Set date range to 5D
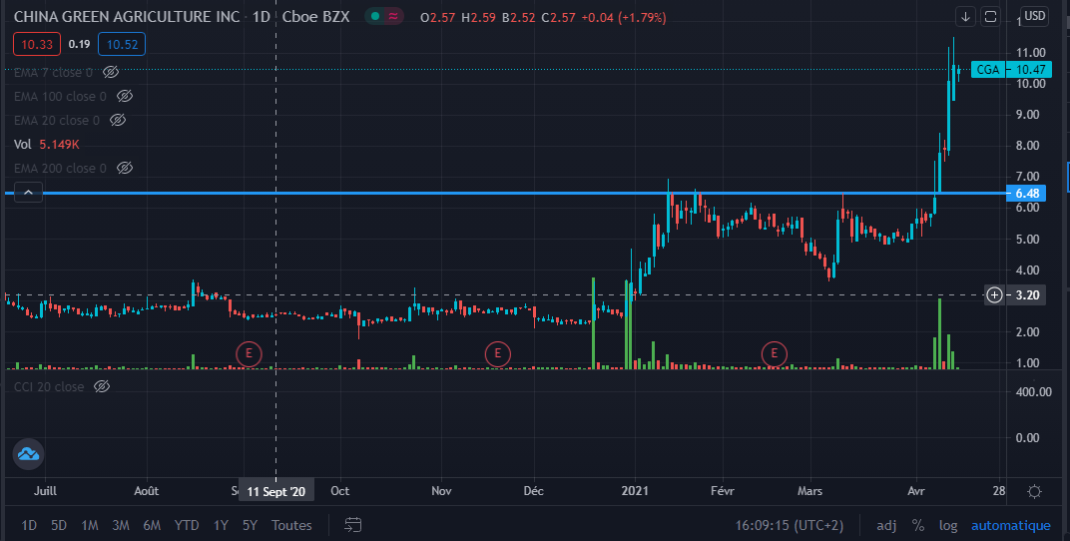The height and width of the screenshot is (541, 1070). 59,525
